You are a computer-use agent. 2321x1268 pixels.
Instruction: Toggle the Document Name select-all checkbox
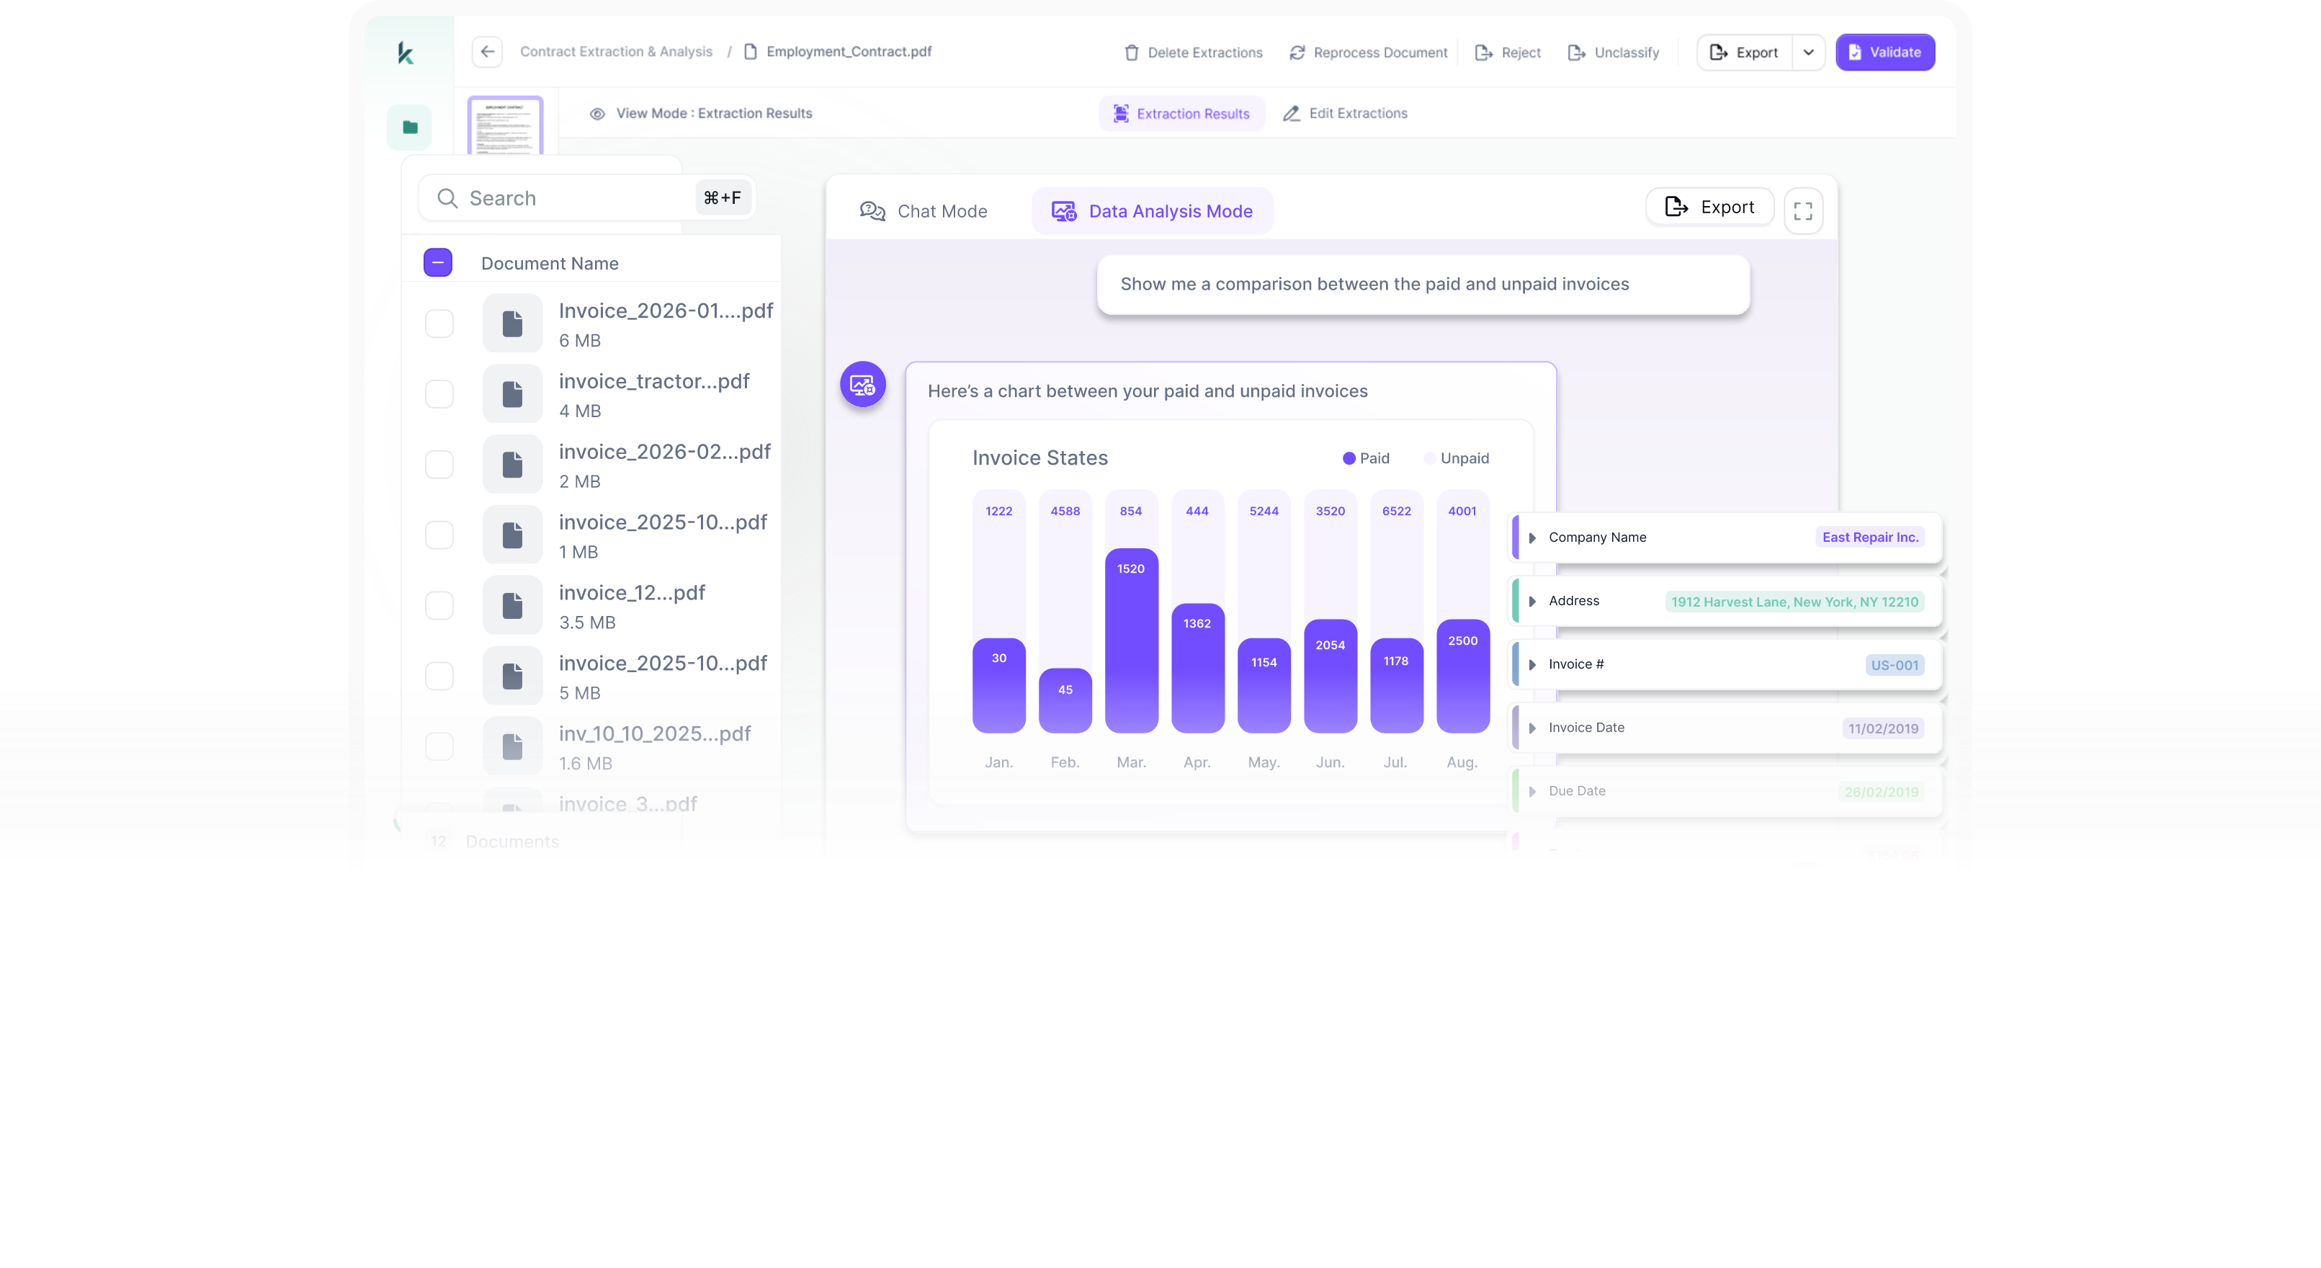click(x=438, y=263)
